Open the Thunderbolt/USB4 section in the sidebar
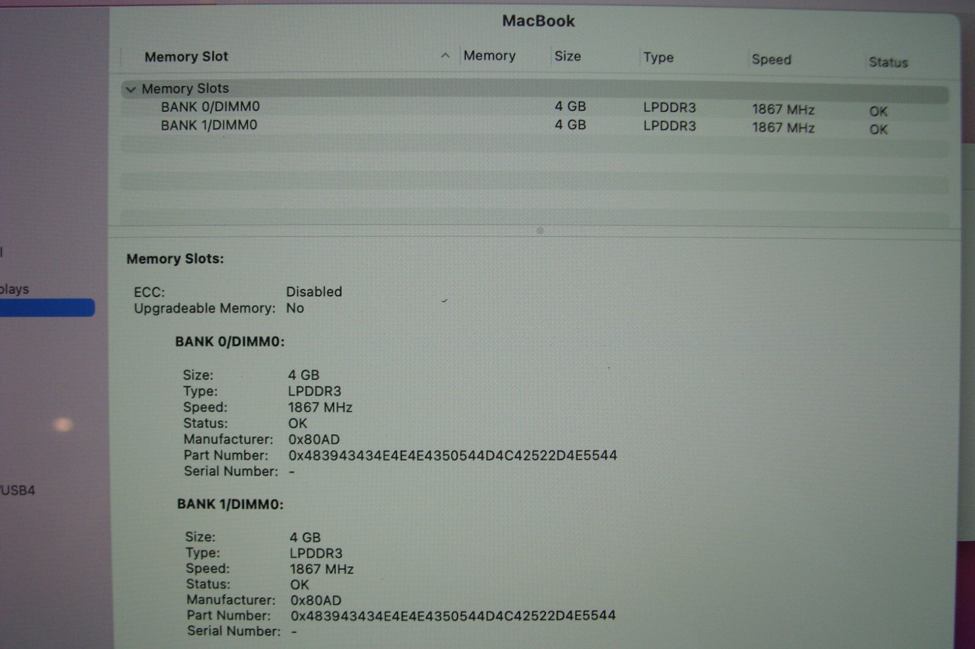This screenshot has width=975, height=649. pos(17,489)
